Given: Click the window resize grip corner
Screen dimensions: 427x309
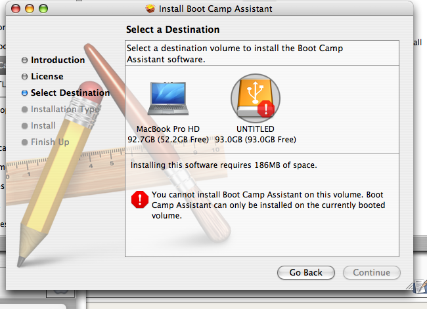Looking at the screenshot, I should [409, 285].
